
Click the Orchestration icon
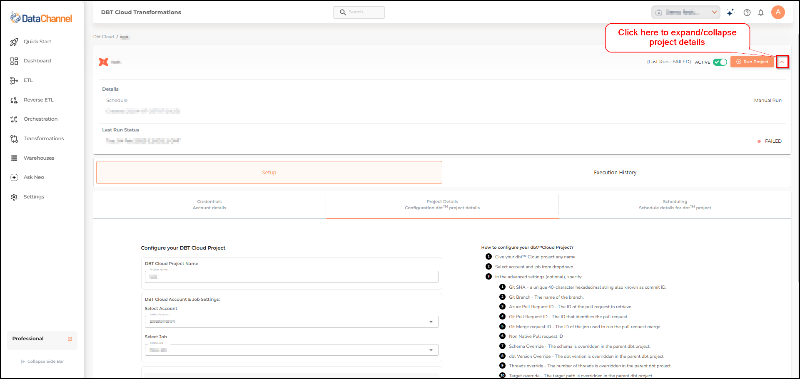(14, 119)
